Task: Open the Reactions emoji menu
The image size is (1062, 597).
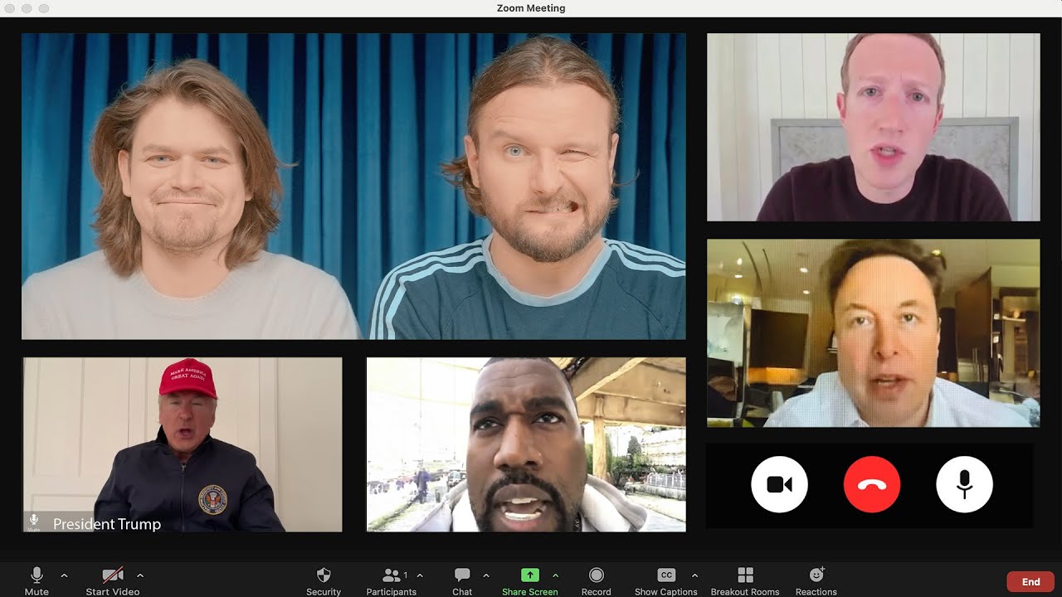Action: [816, 580]
